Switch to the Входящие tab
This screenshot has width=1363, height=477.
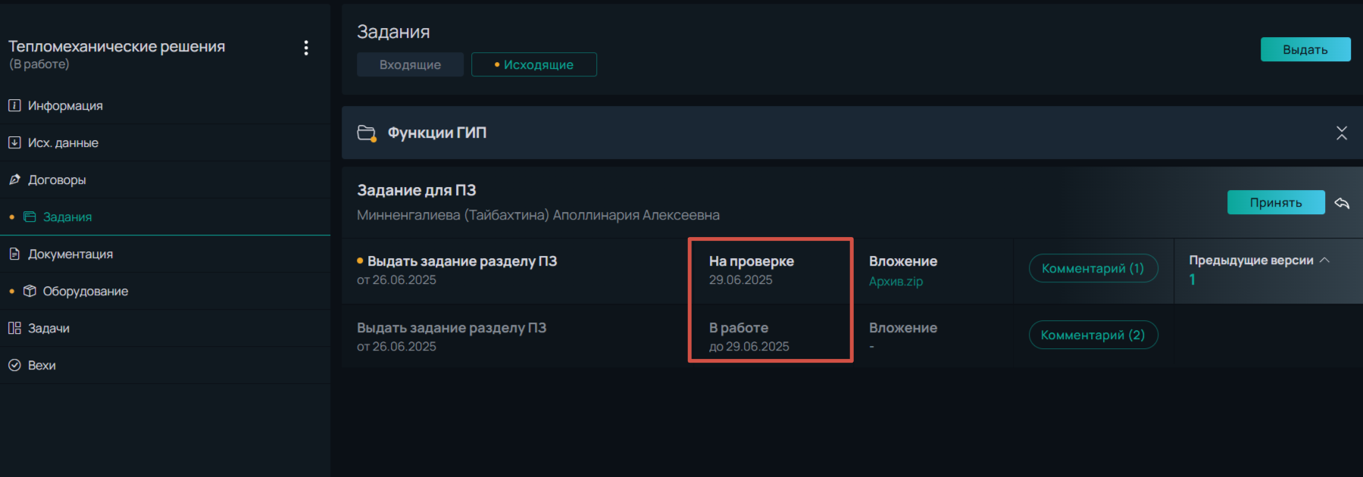coord(410,64)
